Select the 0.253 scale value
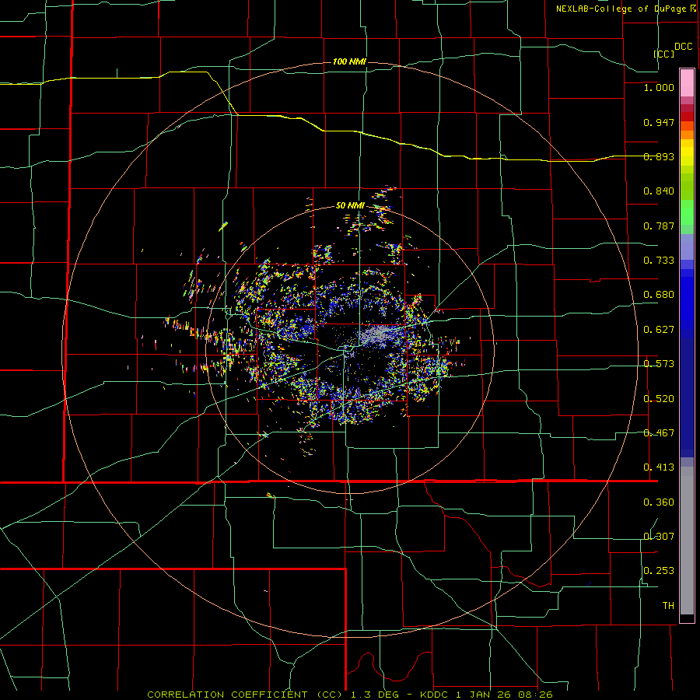The image size is (700, 700). (659, 571)
